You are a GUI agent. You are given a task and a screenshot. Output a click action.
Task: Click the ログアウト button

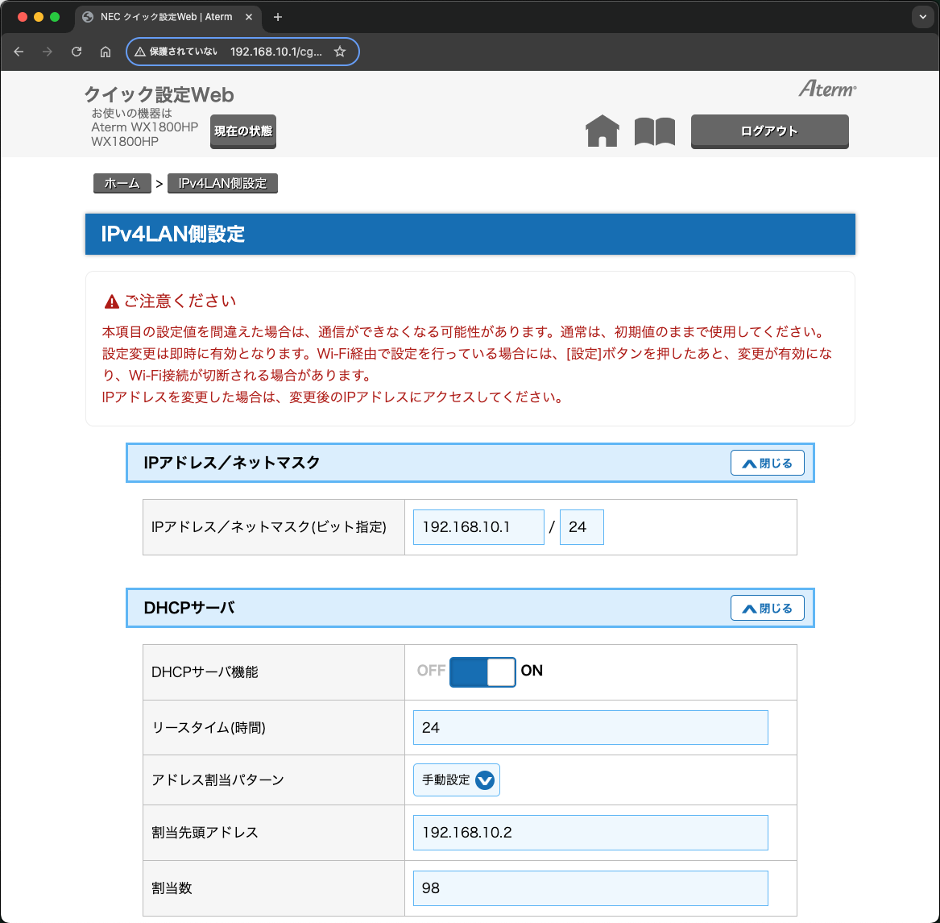(770, 131)
